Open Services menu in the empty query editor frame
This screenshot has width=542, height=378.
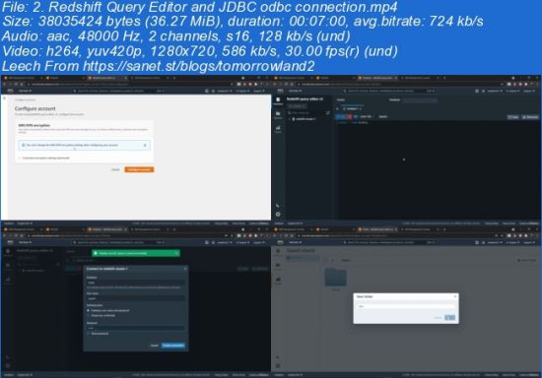click(x=296, y=91)
